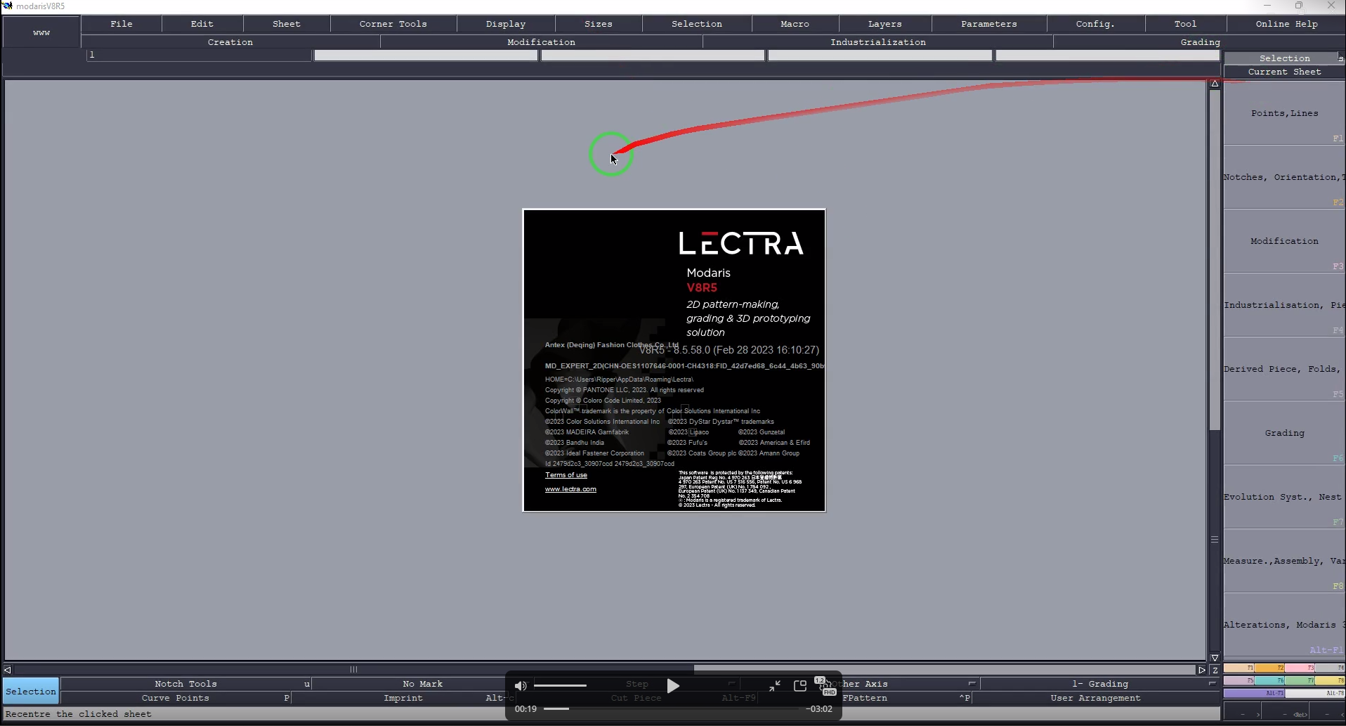Click the F1 color swatch
Viewport: 1346px width, 726px height.
point(1239,668)
